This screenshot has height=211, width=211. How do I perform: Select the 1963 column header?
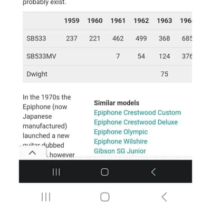click(x=165, y=21)
